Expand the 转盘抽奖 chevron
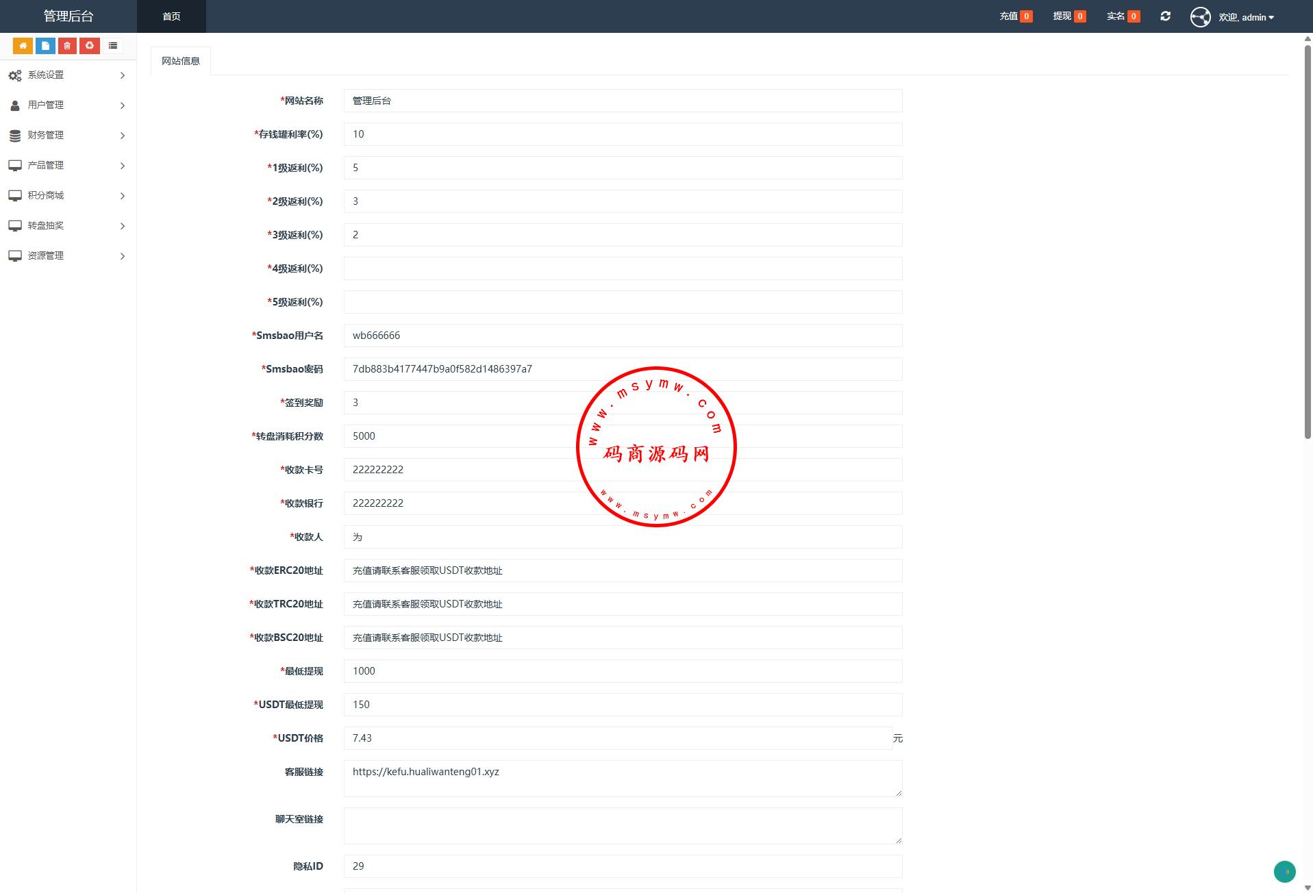Screen dimensions: 1313x893 click(123, 226)
